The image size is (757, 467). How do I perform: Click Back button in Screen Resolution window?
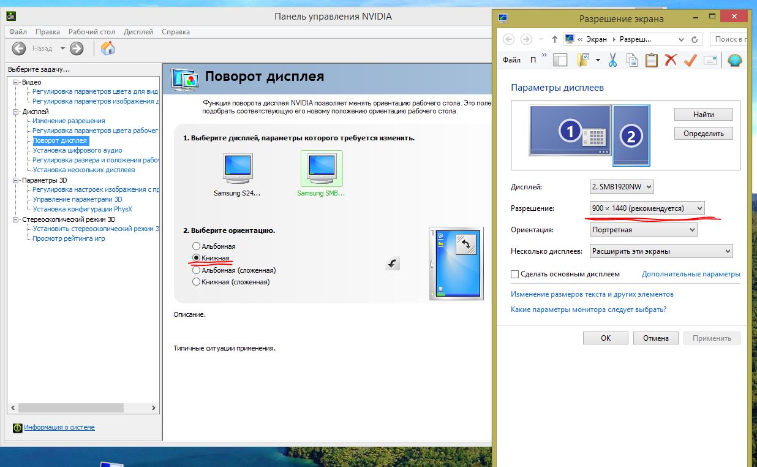[508, 39]
